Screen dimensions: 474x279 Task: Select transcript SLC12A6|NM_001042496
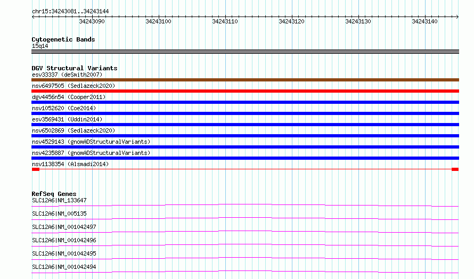[x=64, y=240]
